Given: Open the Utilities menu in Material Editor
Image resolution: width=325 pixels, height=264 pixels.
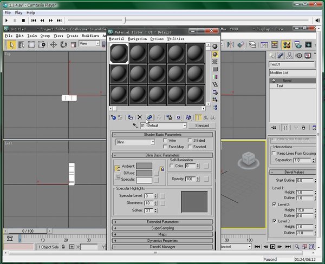Looking at the screenshot, I should [175, 39].
